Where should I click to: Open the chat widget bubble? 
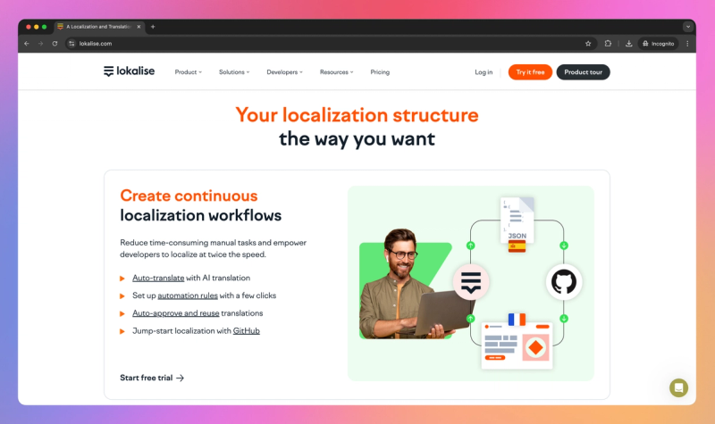point(678,387)
